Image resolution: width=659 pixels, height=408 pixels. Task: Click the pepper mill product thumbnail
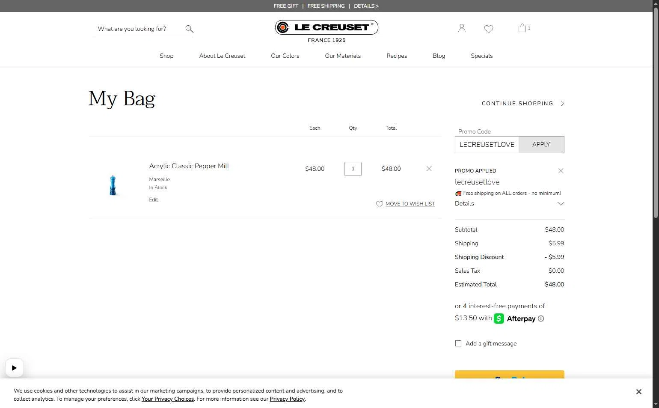point(113,185)
